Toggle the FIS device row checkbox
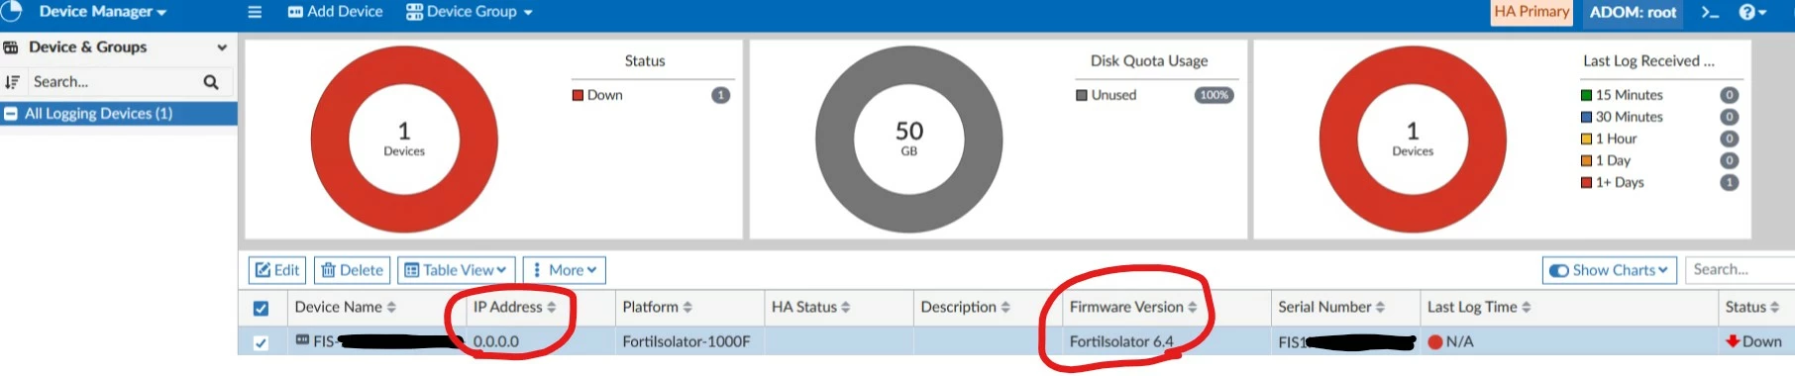1795x376 pixels. 261,342
